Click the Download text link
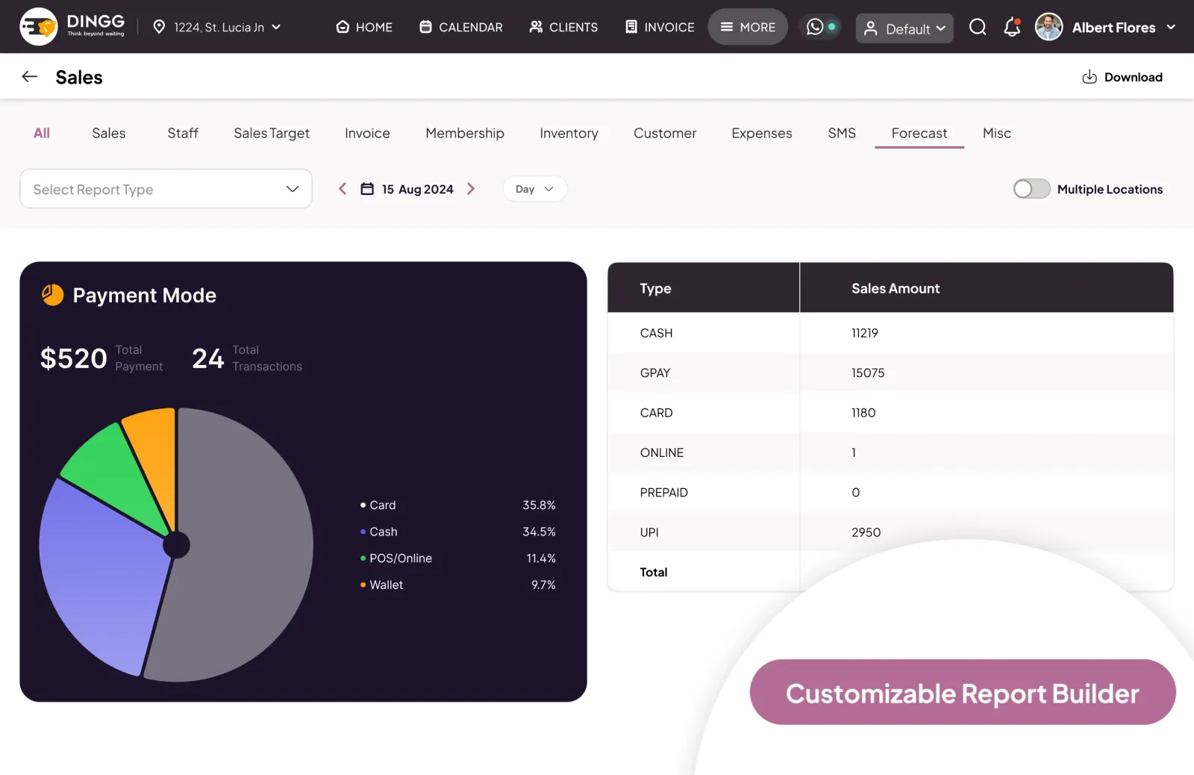The height and width of the screenshot is (775, 1194). [x=1133, y=77]
